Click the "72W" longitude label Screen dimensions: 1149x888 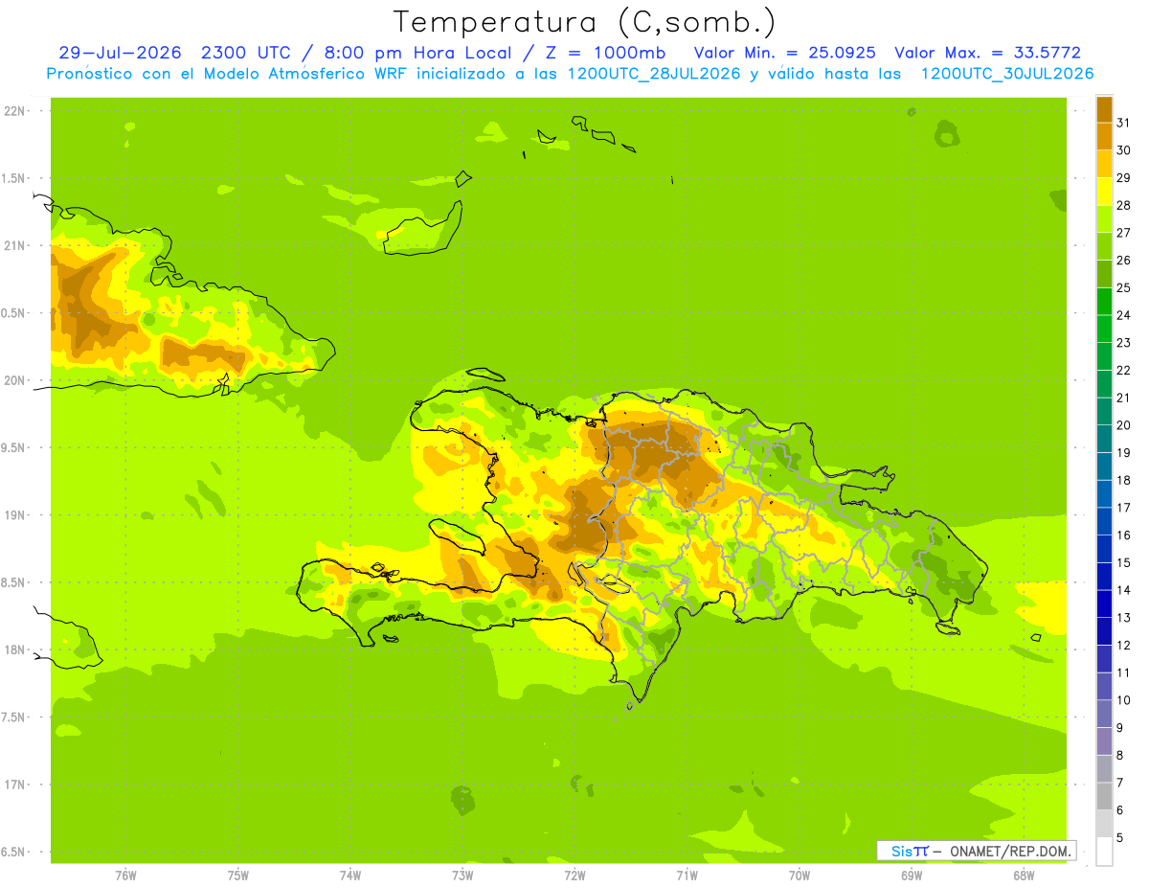click(x=574, y=876)
